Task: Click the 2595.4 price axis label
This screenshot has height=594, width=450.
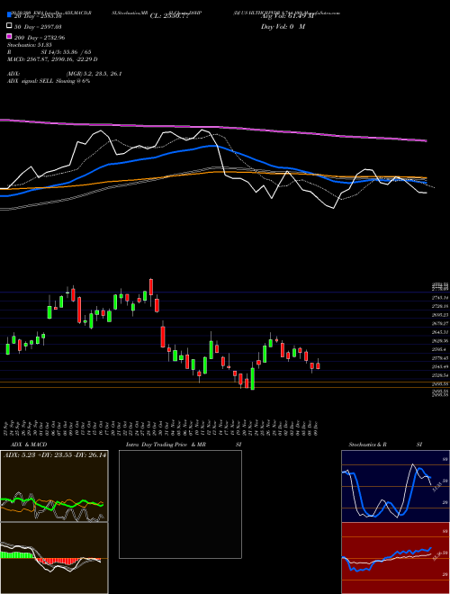Action: [440, 350]
